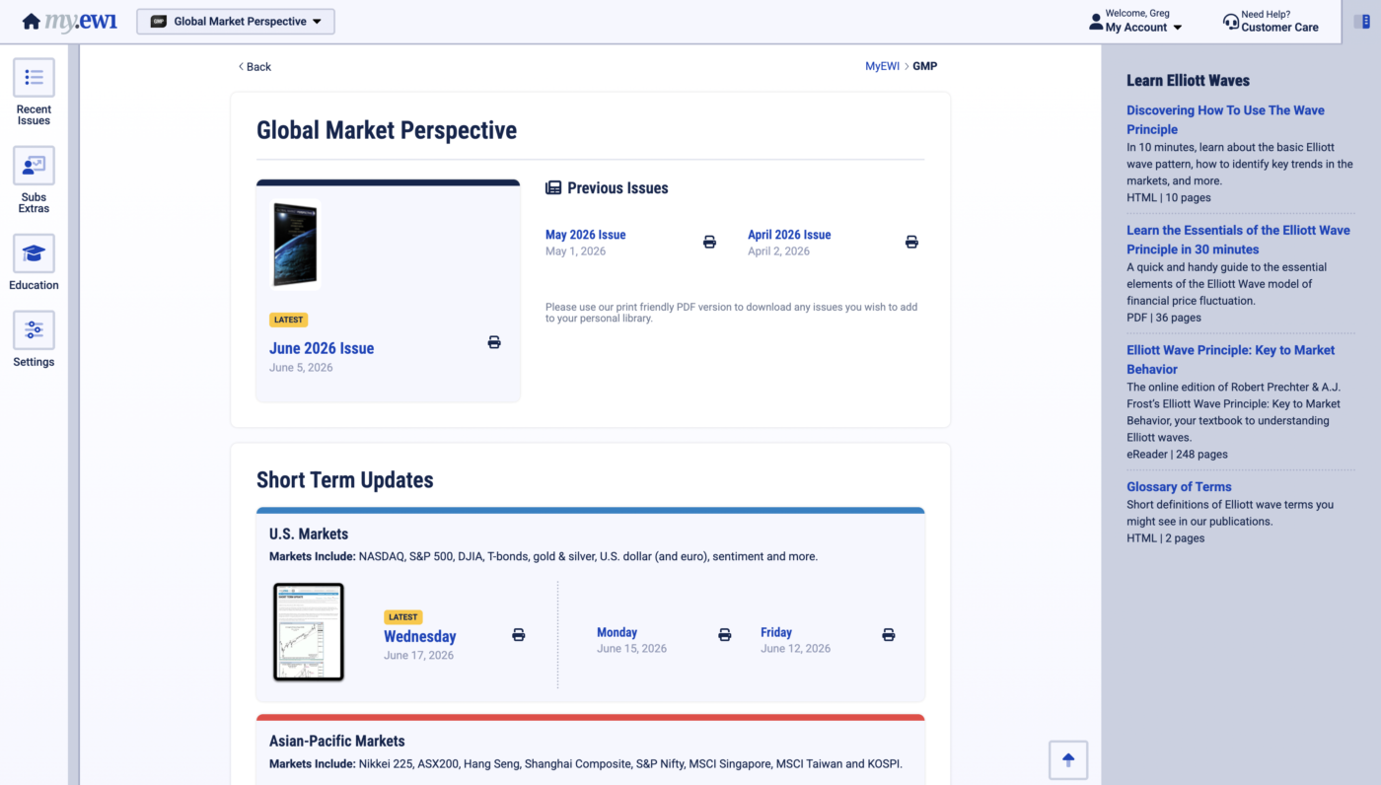The width and height of the screenshot is (1381, 785).
Task: Click the back-to-top arrow button
Action: pos(1068,760)
